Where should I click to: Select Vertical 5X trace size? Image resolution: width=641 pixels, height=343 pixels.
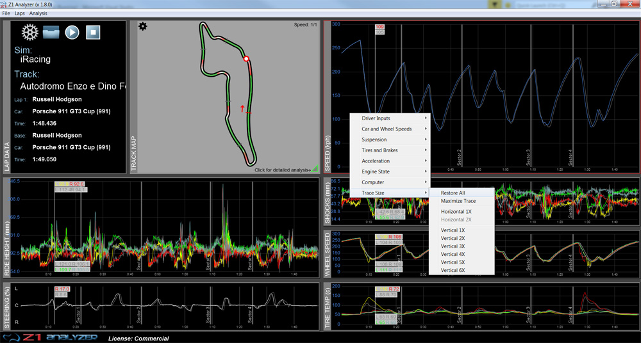[462, 262]
